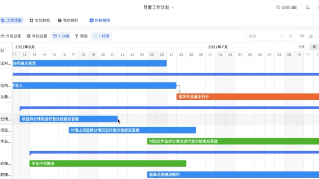Select green 对阳光半岛拆分情况 task bar
The height and width of the screenshot is (179, 319).
tap(233, 141)
